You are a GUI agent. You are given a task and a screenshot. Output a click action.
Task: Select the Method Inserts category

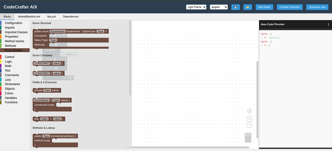(15, 41)
